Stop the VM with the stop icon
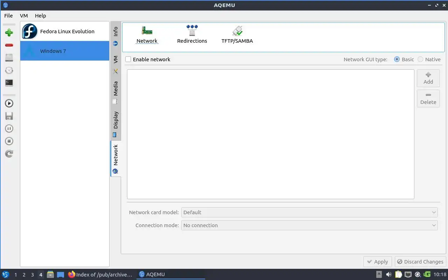Image resolution: width=448 pixels, height=280 pixels. pyautogui.click(x=9, y=141)
